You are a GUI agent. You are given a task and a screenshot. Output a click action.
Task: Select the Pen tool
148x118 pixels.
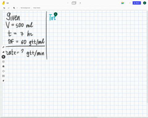(3, 47)
